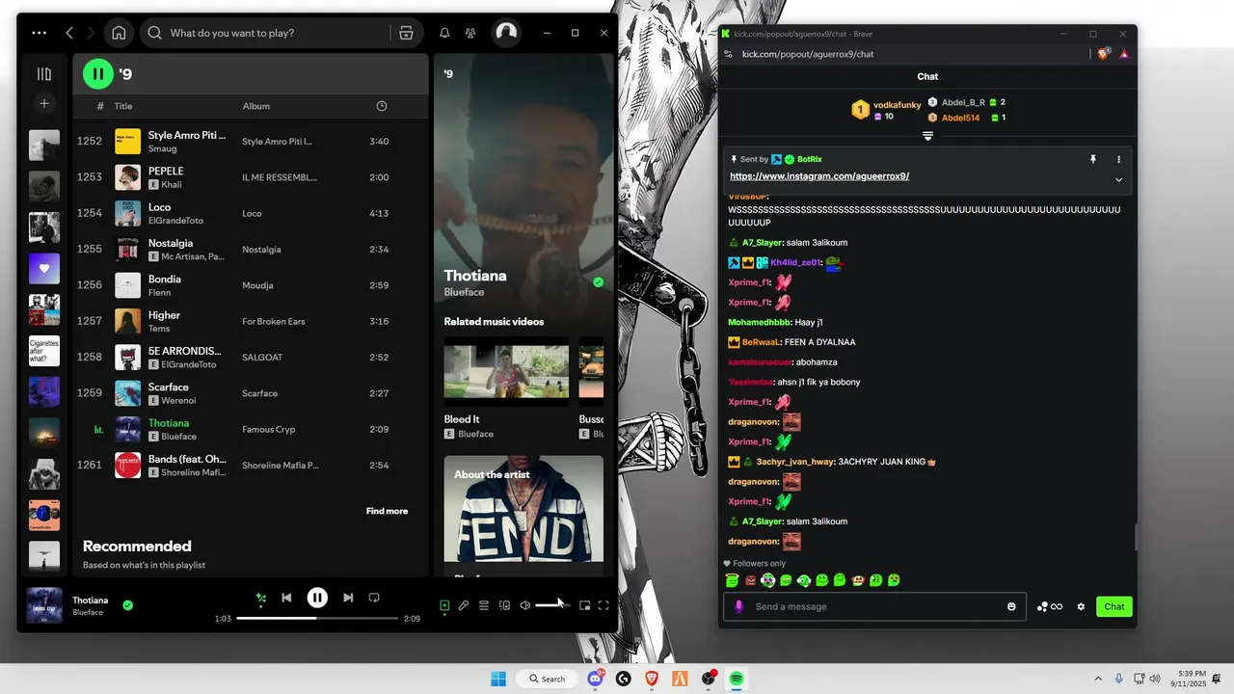Open Spotify profile avatar menu
The image size is (1234, 694).
pos(506,33)
